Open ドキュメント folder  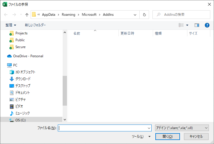(x=23, y=92)
